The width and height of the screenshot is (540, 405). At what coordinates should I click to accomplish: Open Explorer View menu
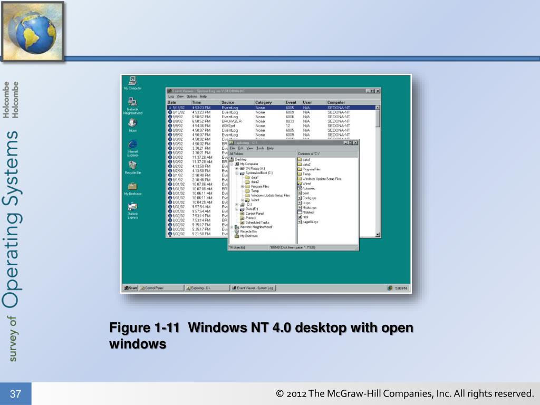(249, 148)
